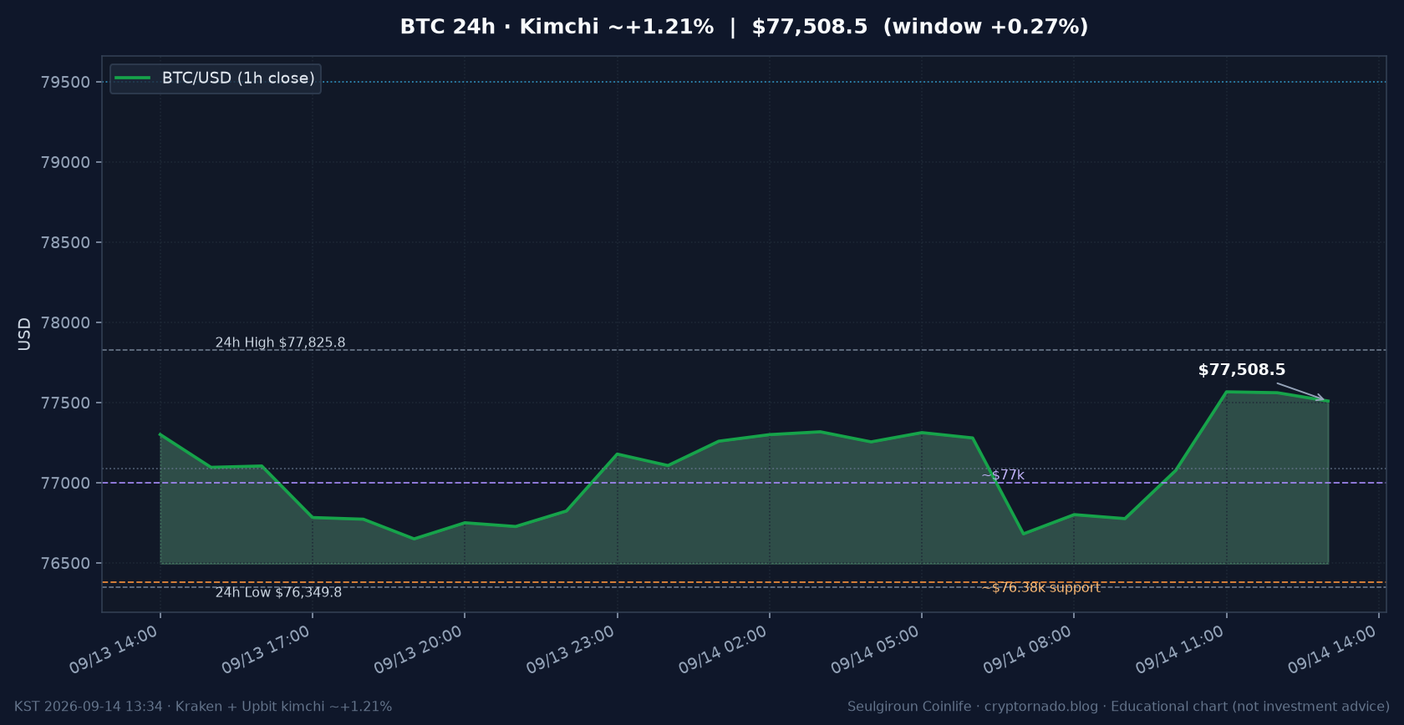Image resolution: width=1404 pixels, height=725 pixels.
Task: Click the '24h Low $76,349.8' label
Action: (x=278, y=592)
